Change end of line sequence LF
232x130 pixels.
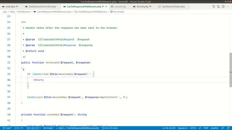tap(200, 128)
